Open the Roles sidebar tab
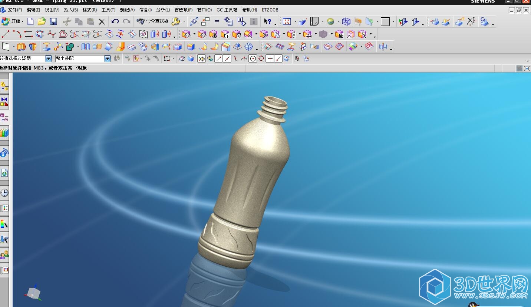The width and height of the screenshot is (531, 307). pos(4,255)
